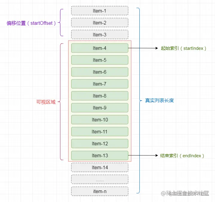Click the green Item-11 box
The height and width of the screenshot is (202, 215).
click(100, 132)
